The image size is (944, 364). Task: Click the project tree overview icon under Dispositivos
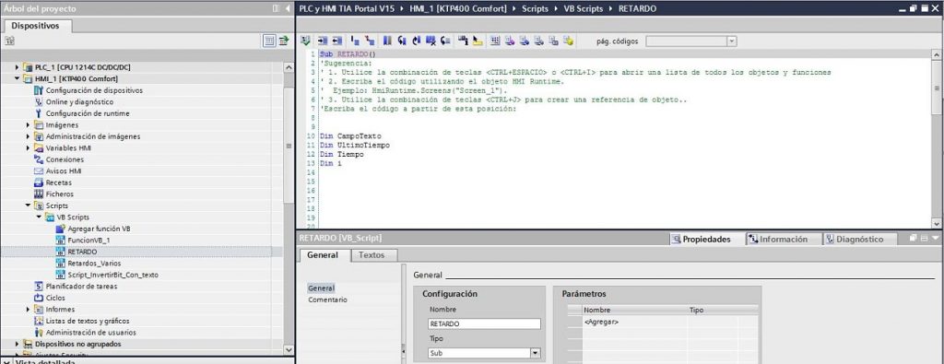9,41
